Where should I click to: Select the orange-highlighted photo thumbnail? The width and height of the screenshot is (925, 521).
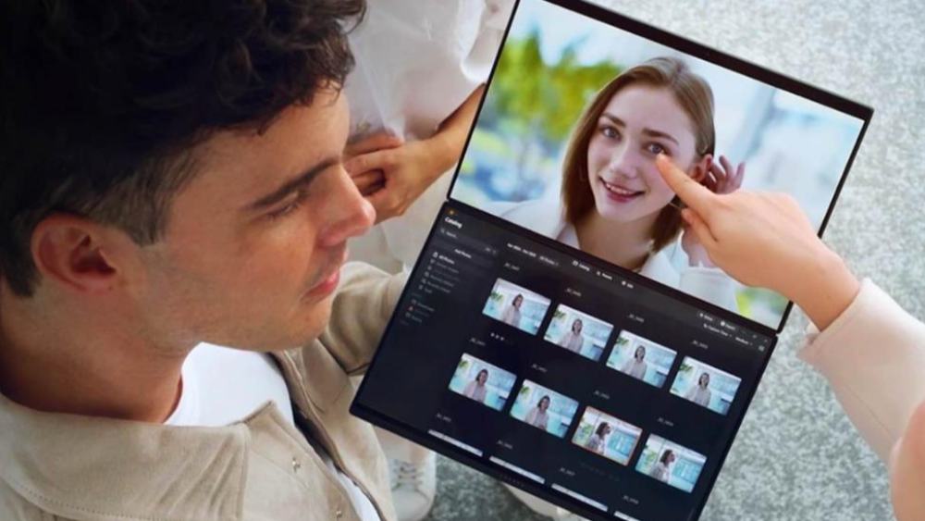606,435
